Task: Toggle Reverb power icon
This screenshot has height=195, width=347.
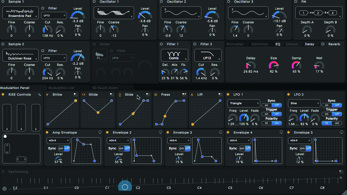Action: pos(323,44)
